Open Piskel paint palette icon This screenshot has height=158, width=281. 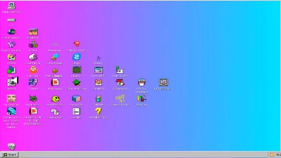[11, 57]
